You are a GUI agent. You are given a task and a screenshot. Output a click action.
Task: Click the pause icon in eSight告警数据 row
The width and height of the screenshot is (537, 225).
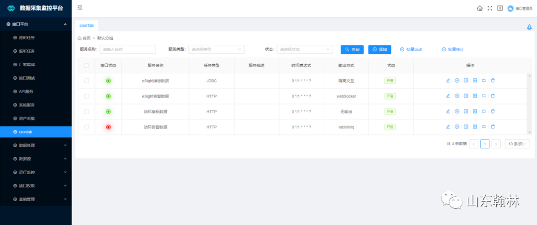pos(457,96)
